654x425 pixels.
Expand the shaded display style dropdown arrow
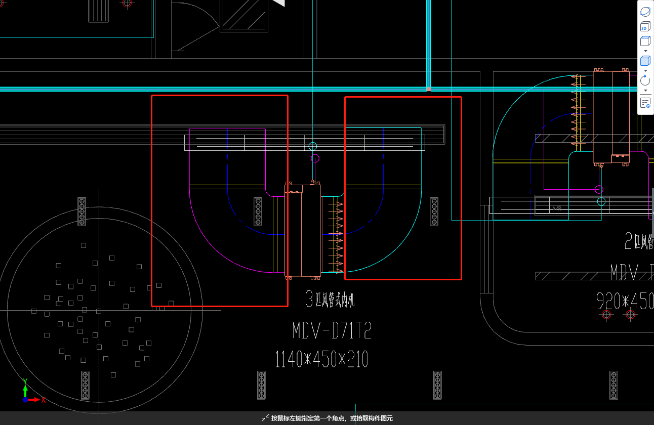coord(645,70)
